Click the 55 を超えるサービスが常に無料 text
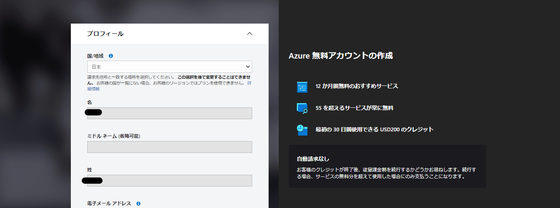This screenshot has width=560, height=208. tap(354, 108)
